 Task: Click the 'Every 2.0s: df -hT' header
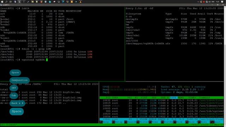point(139,8)
